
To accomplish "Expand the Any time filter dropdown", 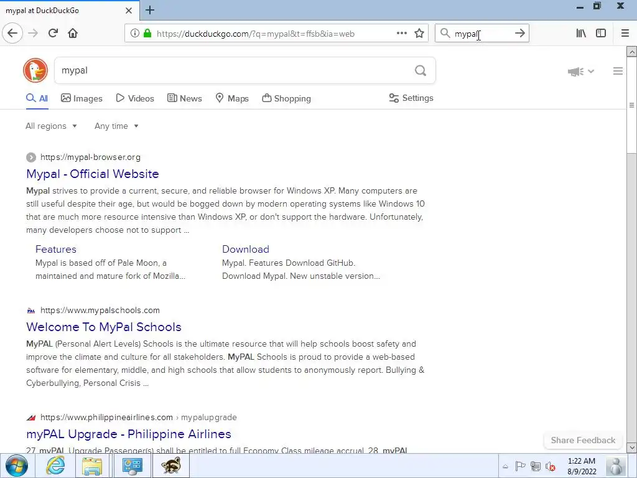I will 116,126.
